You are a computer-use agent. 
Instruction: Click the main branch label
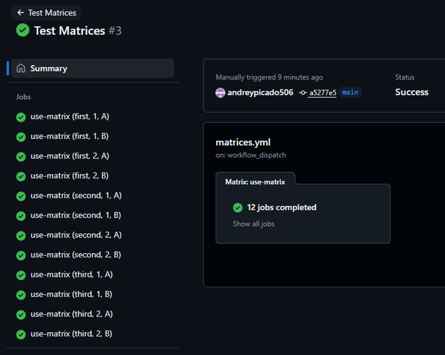[350, 92]
